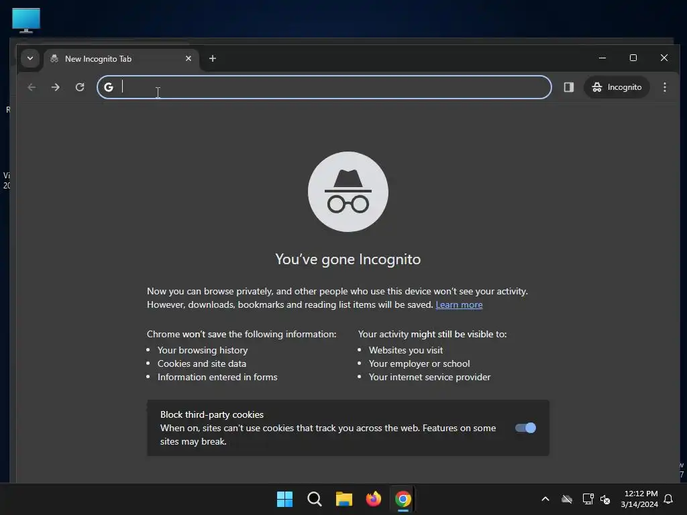Close the New Incognito Tab

tap(189, 58)
